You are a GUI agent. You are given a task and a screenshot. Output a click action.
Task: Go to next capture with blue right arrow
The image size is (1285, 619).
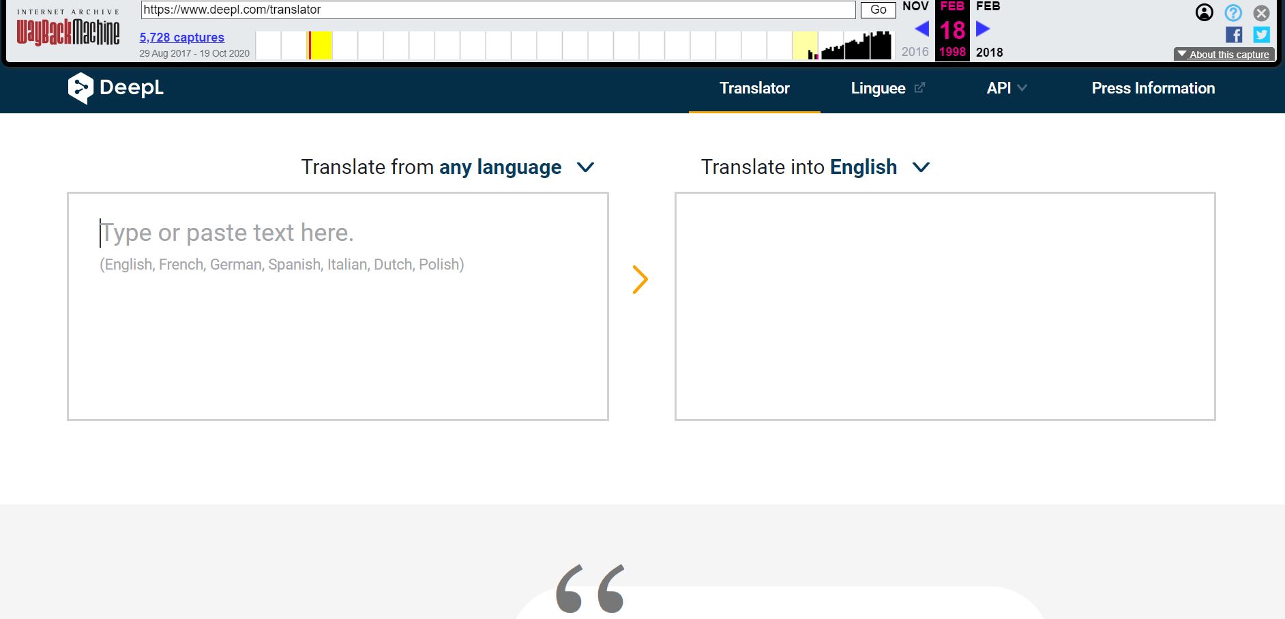[x=983, y=29]
